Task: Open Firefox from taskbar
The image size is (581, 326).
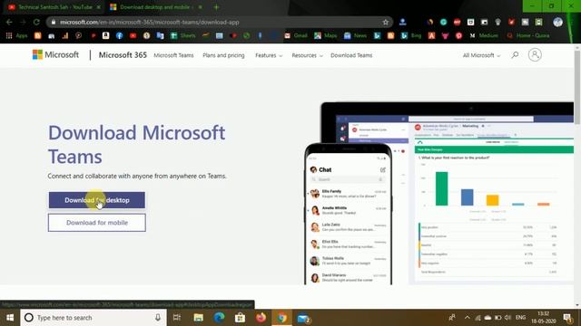Action: [x=261, y=318]
